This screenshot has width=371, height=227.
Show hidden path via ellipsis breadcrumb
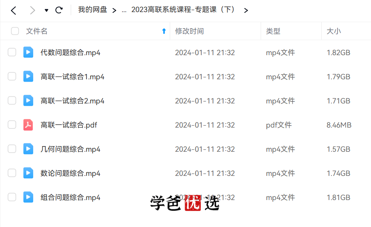[124, 11]
